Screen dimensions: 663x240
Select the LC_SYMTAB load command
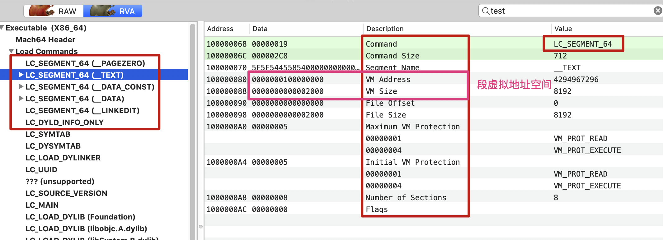[48, 134]
